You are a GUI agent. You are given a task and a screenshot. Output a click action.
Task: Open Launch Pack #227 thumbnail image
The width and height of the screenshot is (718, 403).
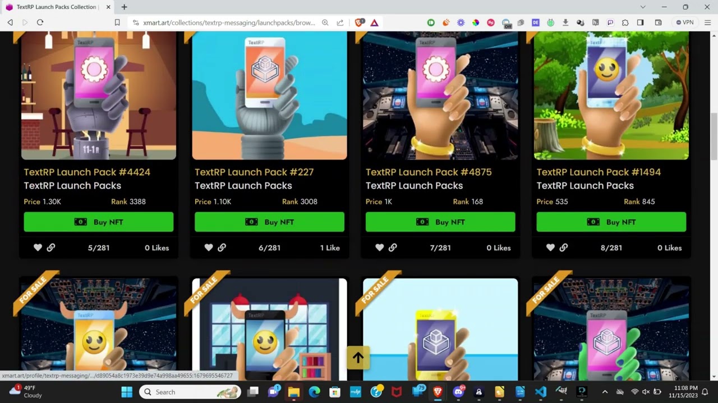(x=269, y=95)
